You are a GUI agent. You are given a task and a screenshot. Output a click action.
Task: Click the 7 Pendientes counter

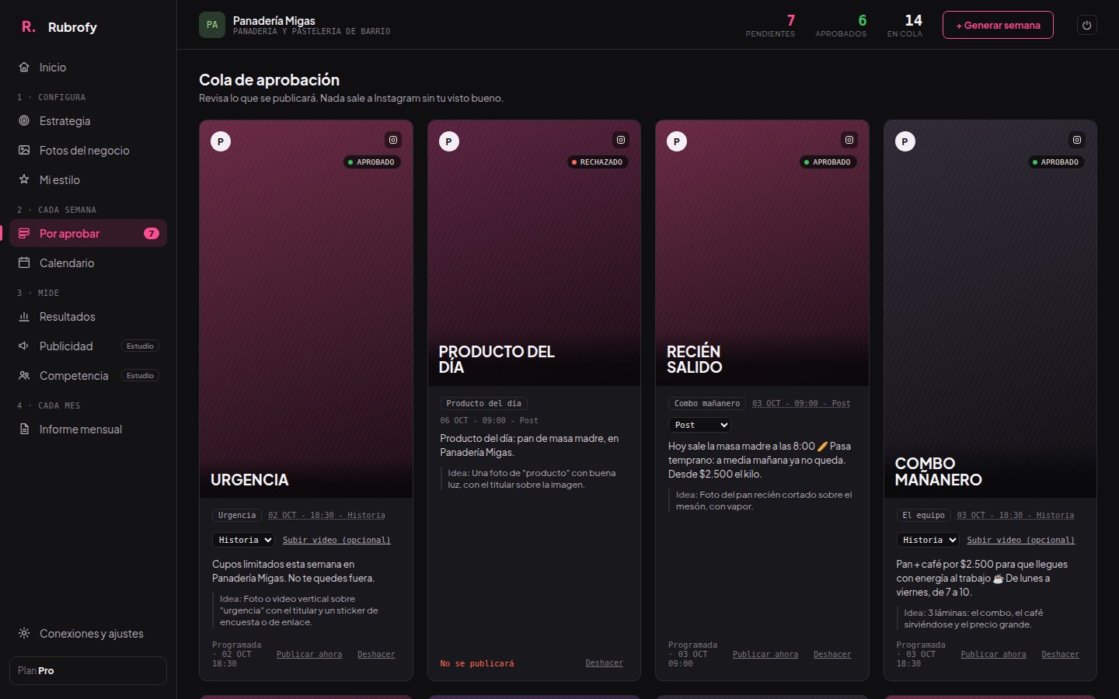770,25
